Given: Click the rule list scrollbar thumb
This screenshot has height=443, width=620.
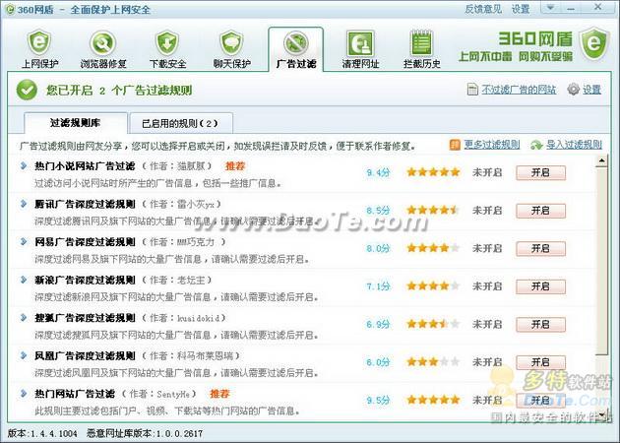Looking at the screenshot, I should click(x=601, y=261).
